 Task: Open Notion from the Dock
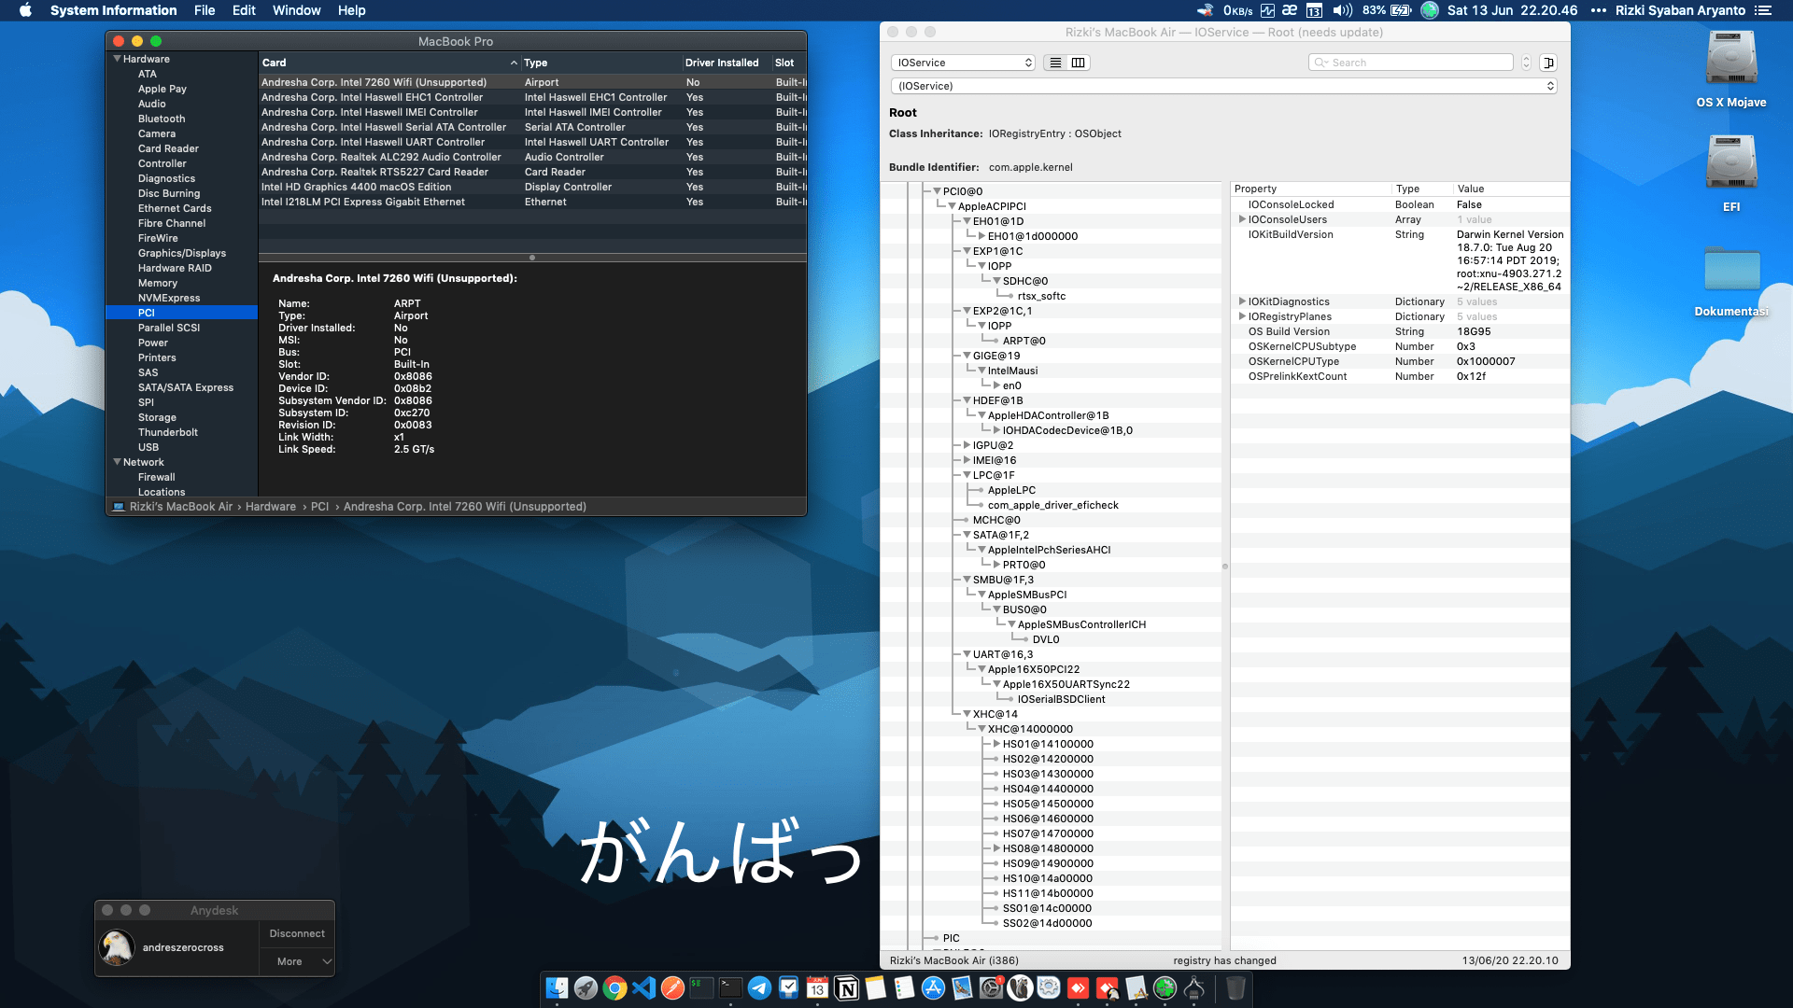[x=847, y=987]
